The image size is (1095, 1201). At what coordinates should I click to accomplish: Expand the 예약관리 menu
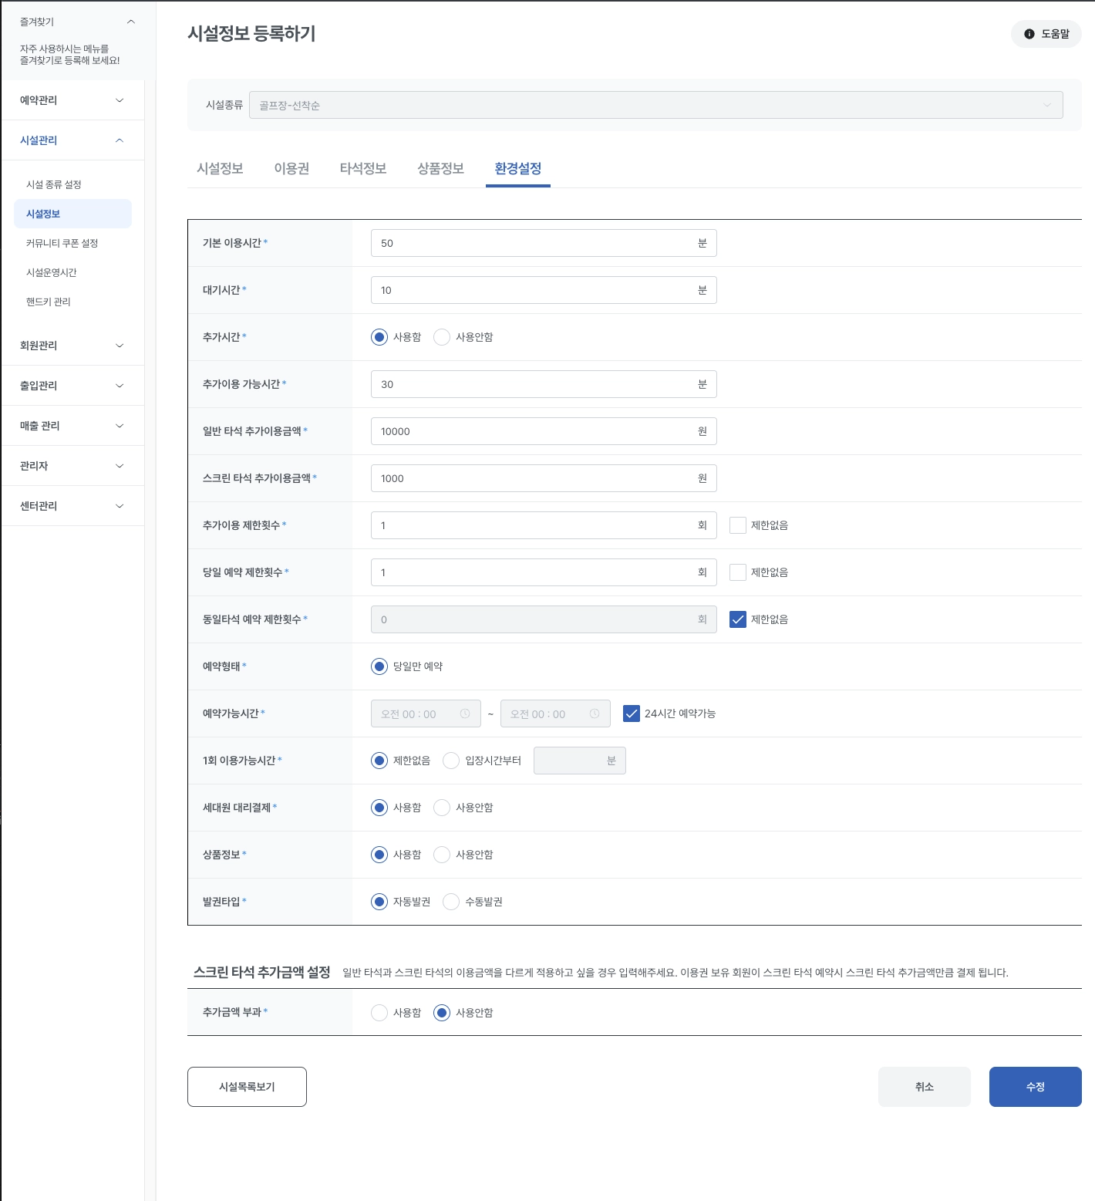(72, 100)
